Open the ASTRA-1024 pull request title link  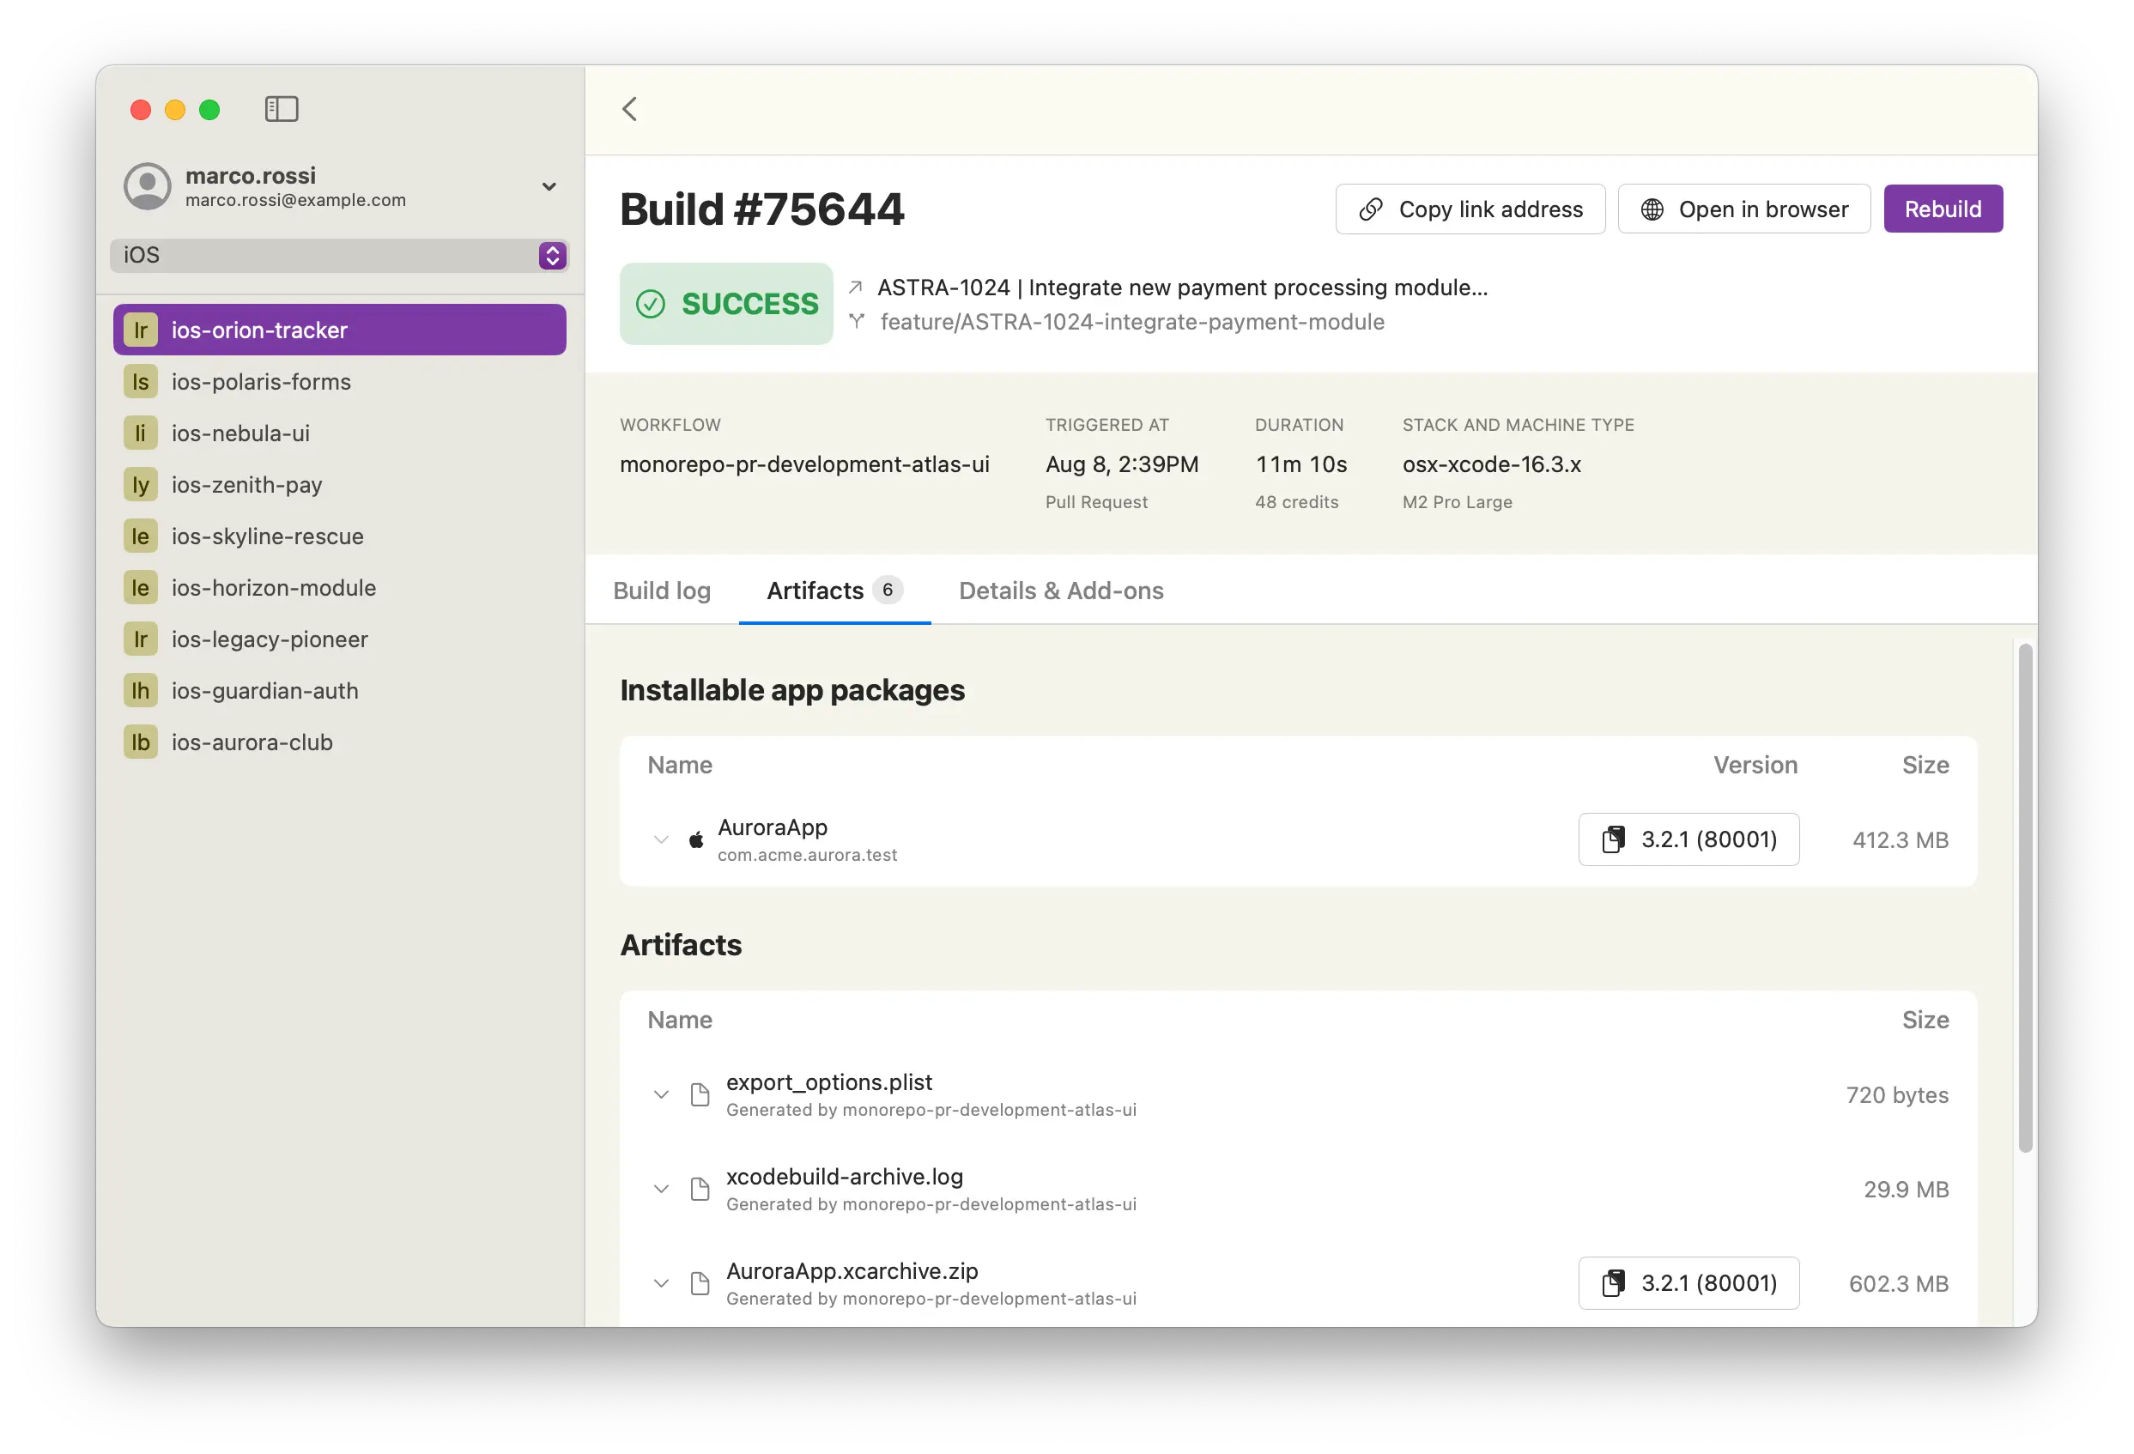pyautogui.click(x=1182, y=288)
